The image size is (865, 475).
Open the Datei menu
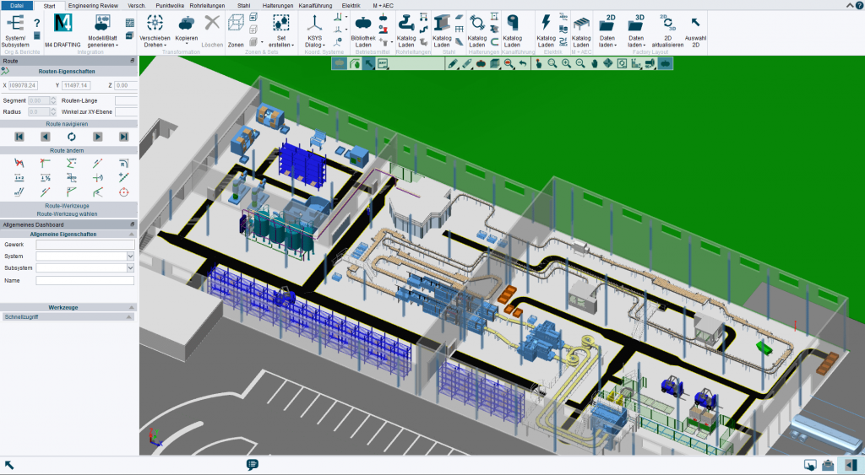click(x=17, y=6)
